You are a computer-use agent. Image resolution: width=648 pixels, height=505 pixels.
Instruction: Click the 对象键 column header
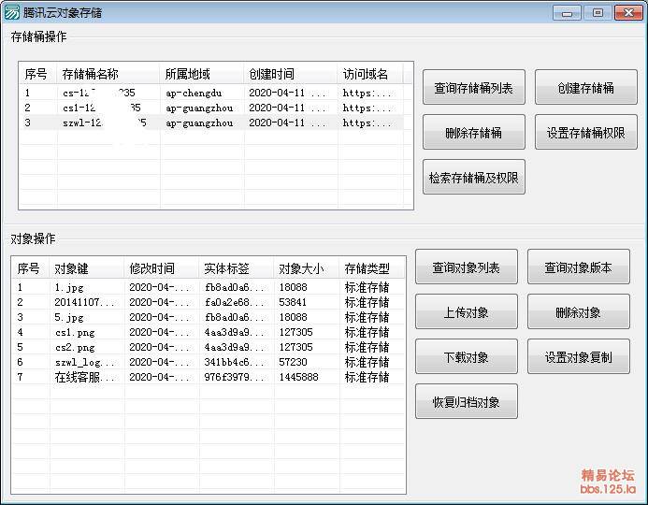87,268
